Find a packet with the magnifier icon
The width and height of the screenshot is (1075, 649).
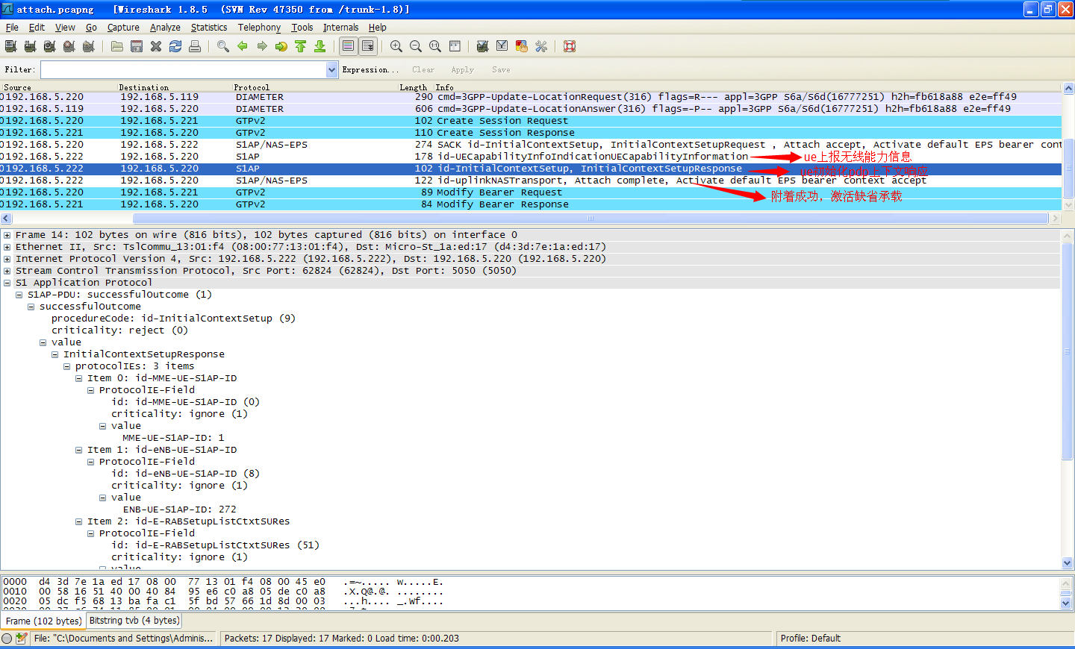[x=223, y=46]
